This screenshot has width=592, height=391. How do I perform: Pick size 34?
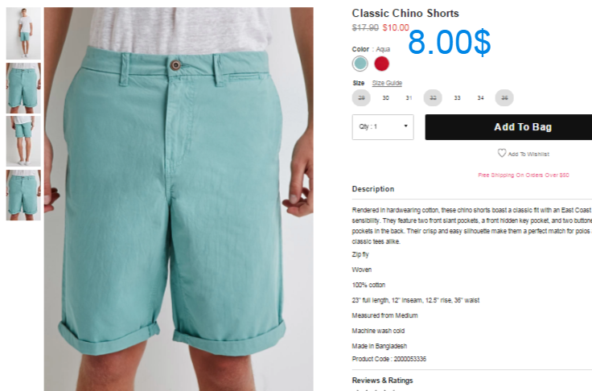(481, 98)
